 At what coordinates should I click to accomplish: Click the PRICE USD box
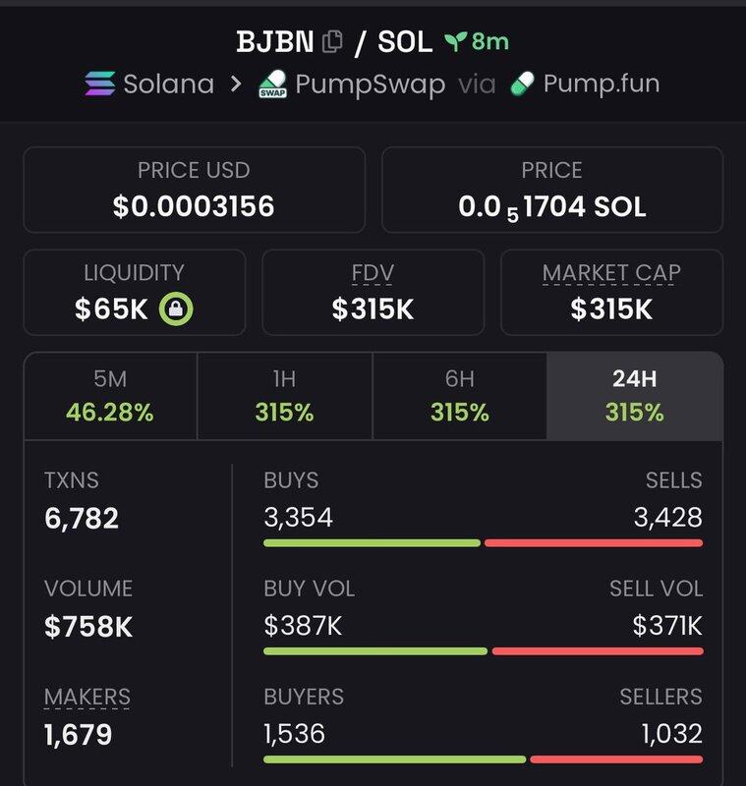tap(194, 190)
